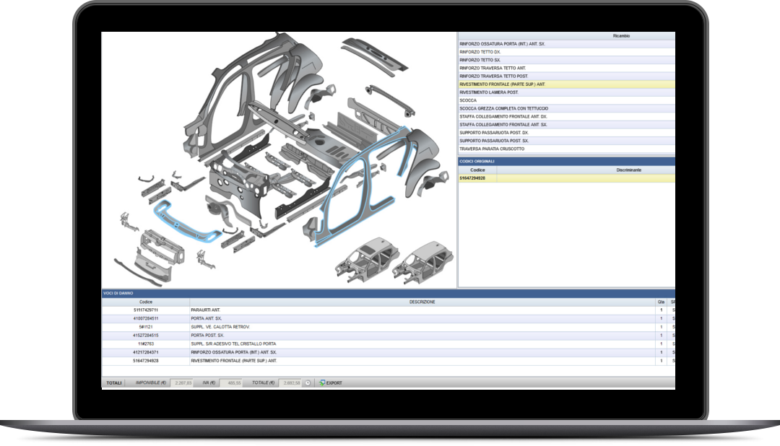Click the clock icon beside Totale field

[308, 382]
